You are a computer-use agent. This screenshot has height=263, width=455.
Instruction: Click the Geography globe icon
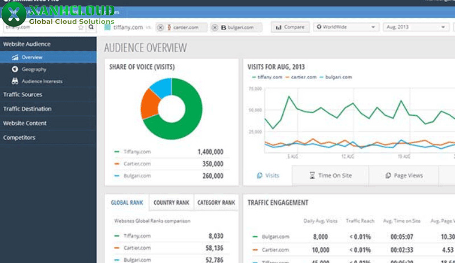tap(15, 69)
